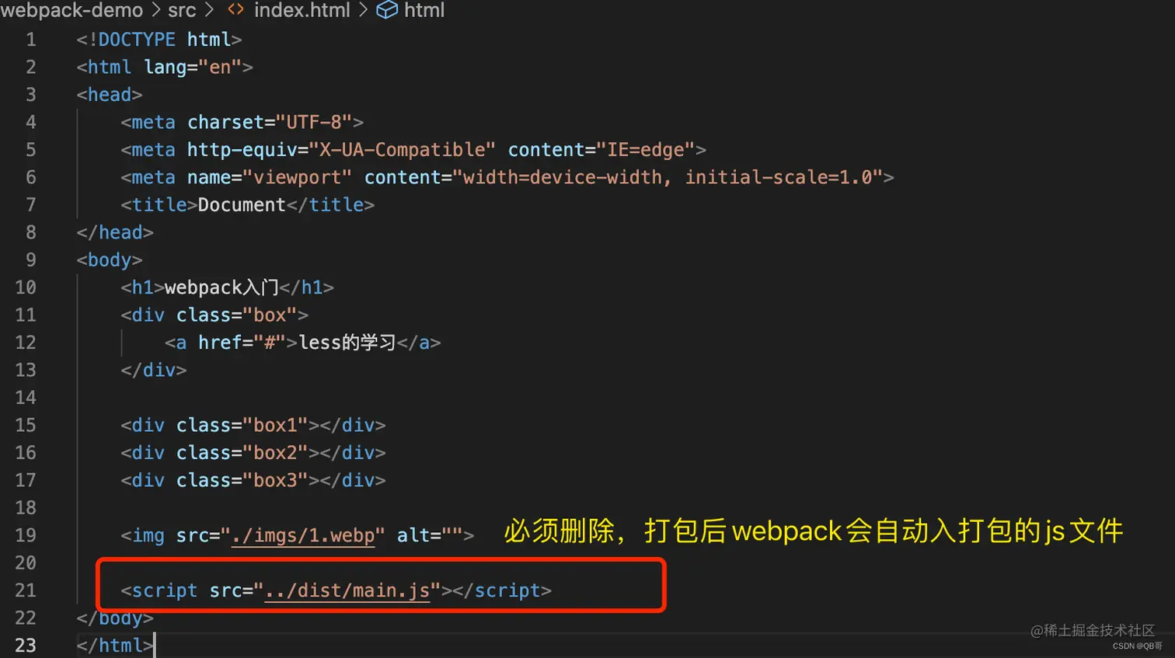Click the opening body tag on line 9
Viewport: 1175px width, 658px height.
tap(110, 260)
